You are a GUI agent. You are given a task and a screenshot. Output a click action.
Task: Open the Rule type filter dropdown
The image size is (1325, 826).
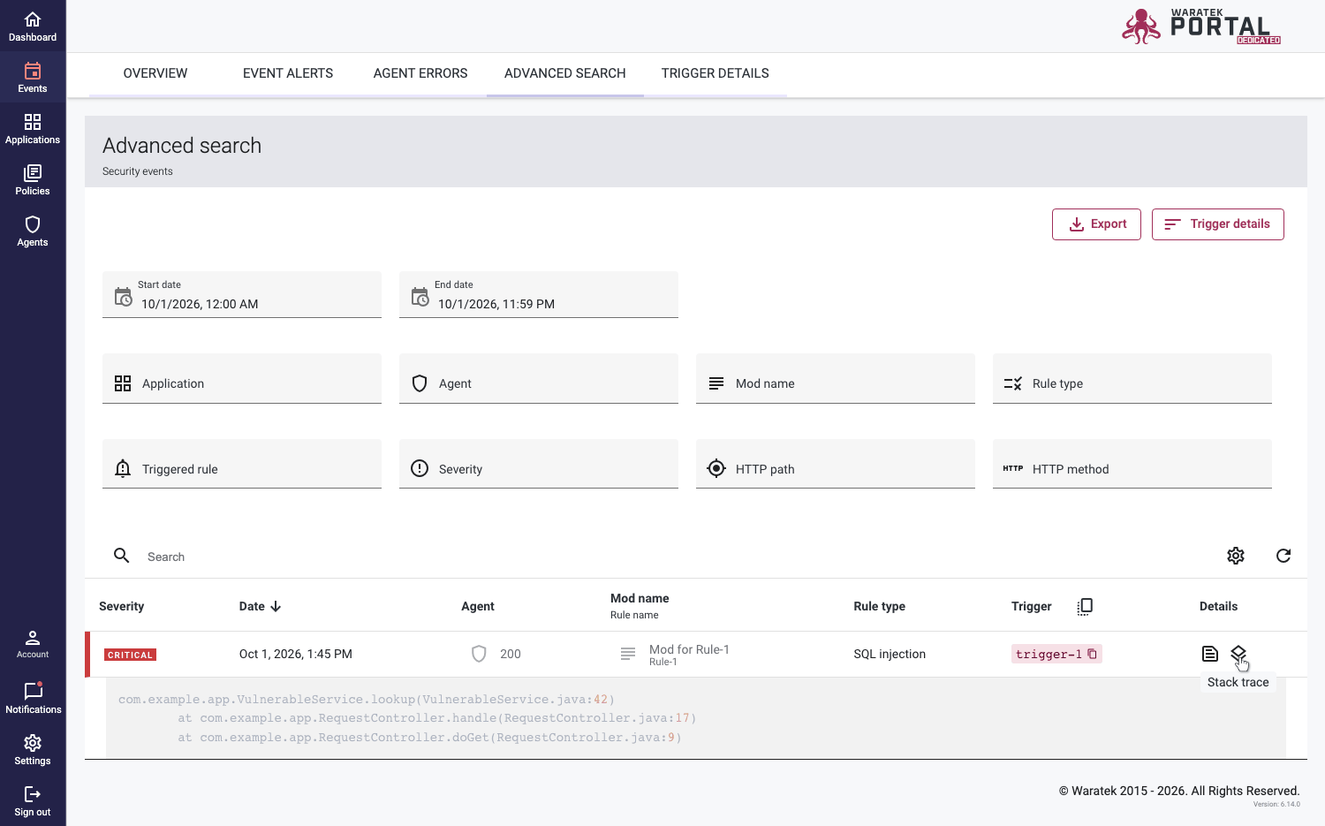click(1132, 379)
